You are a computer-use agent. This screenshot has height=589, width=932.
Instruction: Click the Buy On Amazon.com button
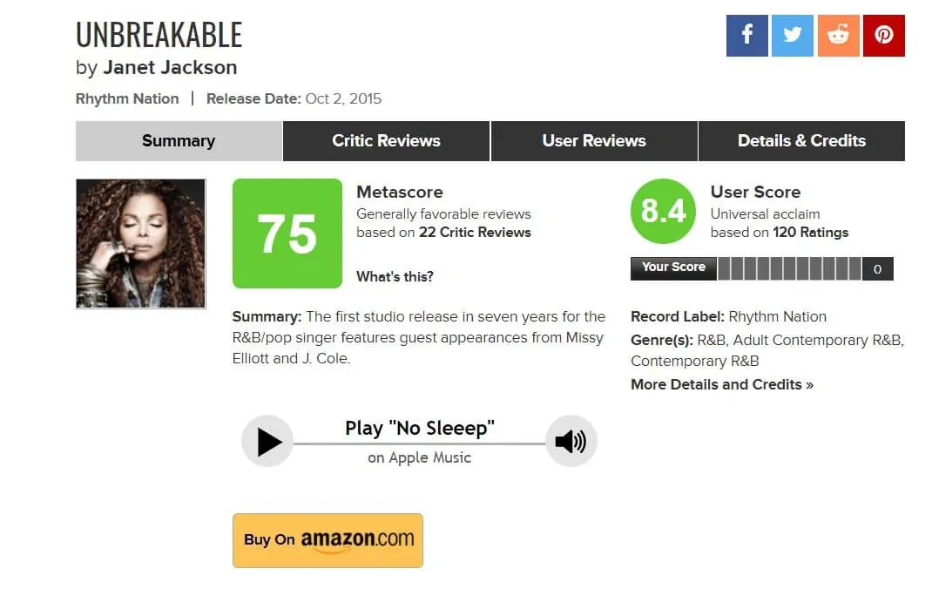point(328,540)
